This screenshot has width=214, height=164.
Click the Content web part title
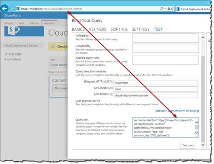59,80
